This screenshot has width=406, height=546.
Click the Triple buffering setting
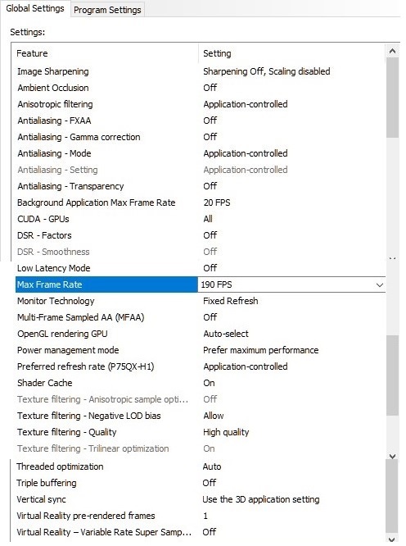[x=210, y=483]
